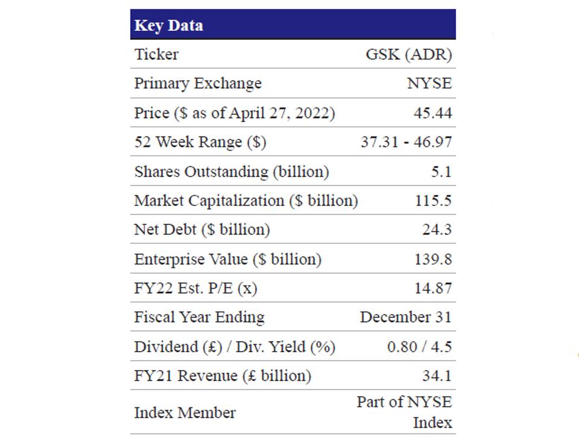
Task: Select the Dividend / Div. Yield label
Action: point(235,347)
